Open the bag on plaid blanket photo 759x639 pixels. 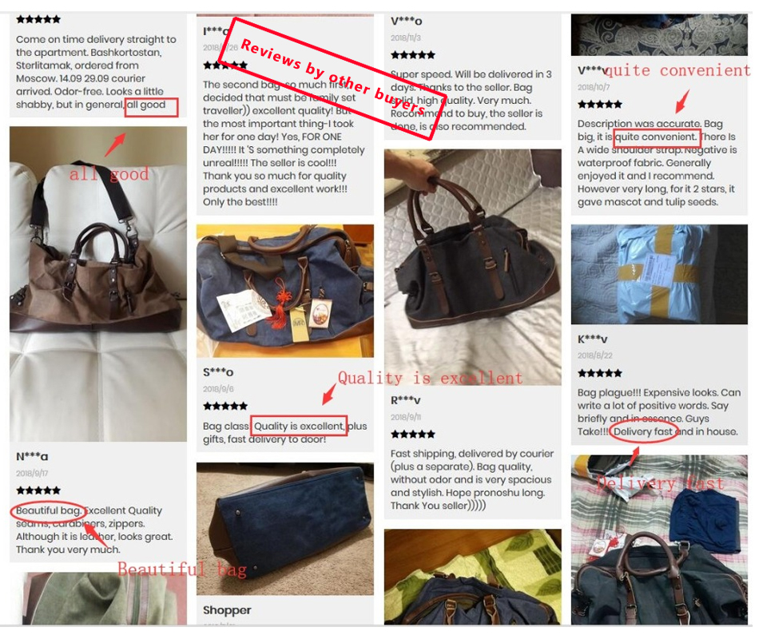point(659,539)
